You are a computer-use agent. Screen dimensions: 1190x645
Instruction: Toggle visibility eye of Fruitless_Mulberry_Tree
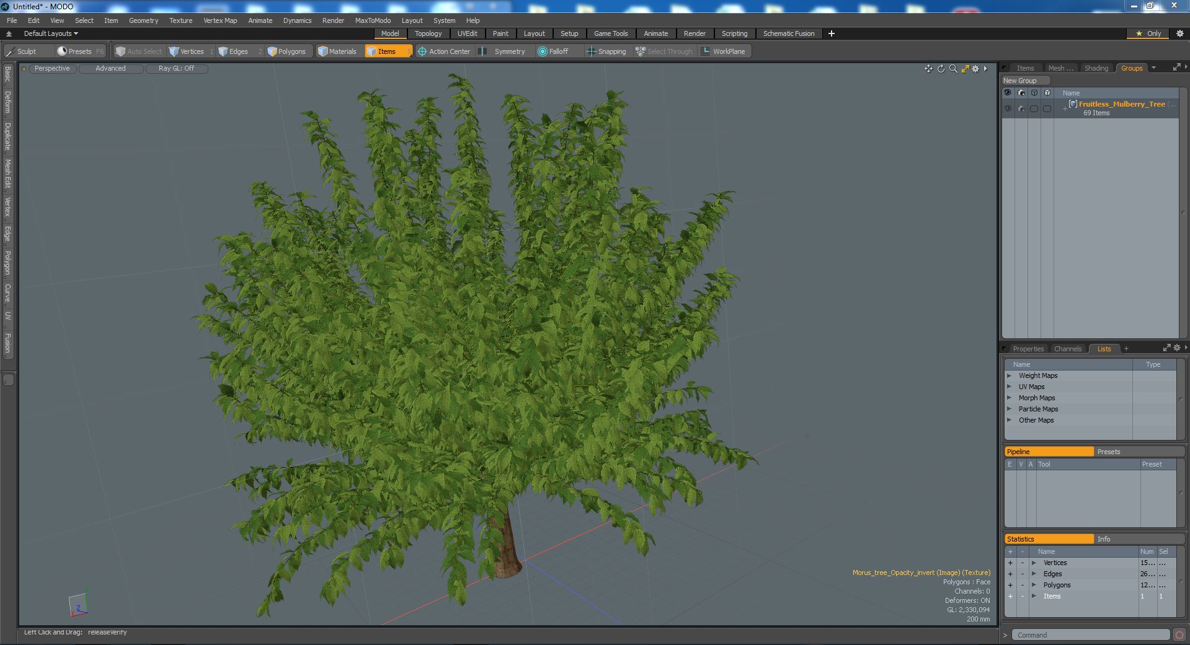tap(1008, 108)
